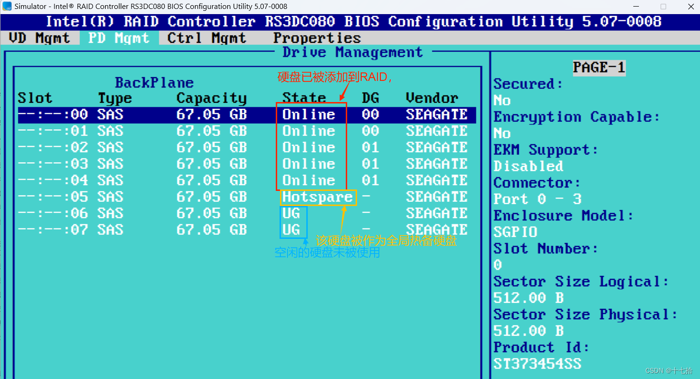Click the UG state of slot 07
700x379 pixels.
click(x=291, y=230)
